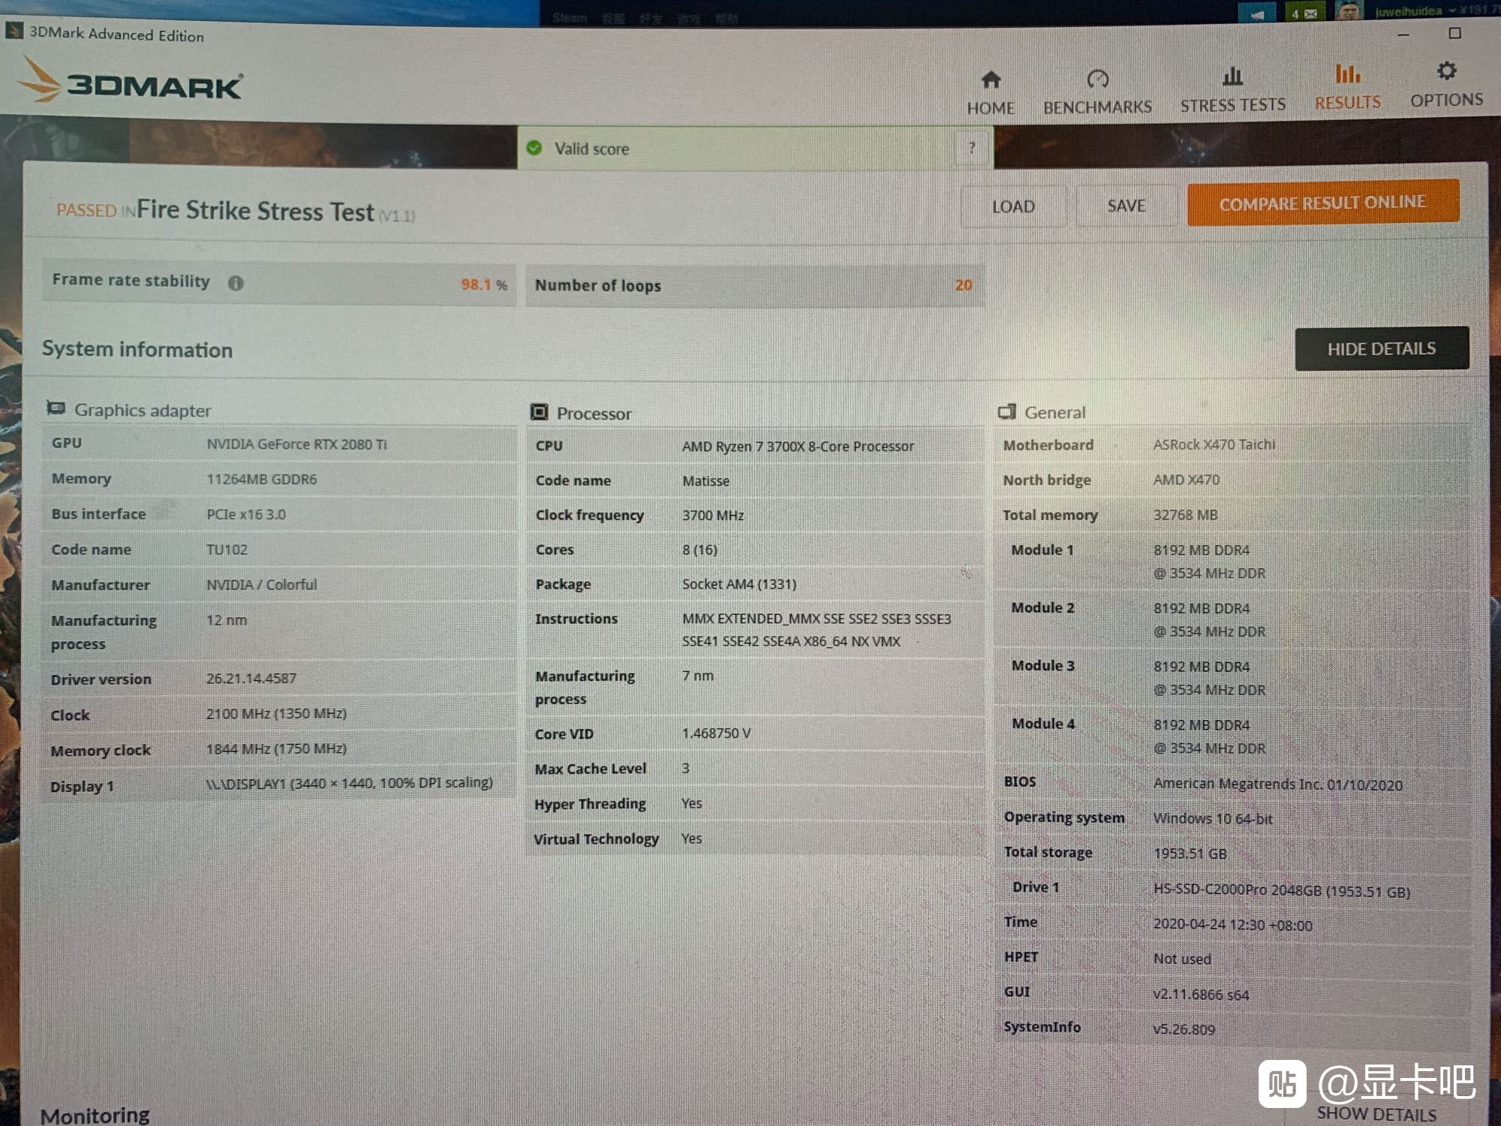Click memory clock '1844 MHz (1750 MHz)'
Image resolution: width=1501 pixels, height=1126 pixels.
tap(276, 748)
